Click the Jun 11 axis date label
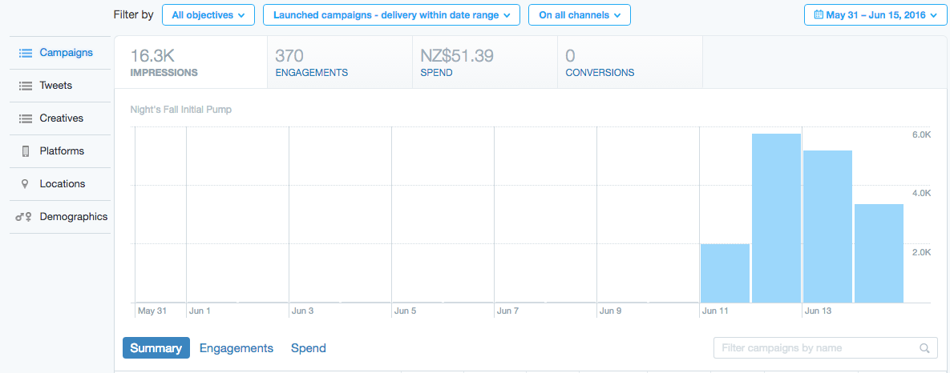The width and height of the screenshot is (950, 373). pos(716,311)
